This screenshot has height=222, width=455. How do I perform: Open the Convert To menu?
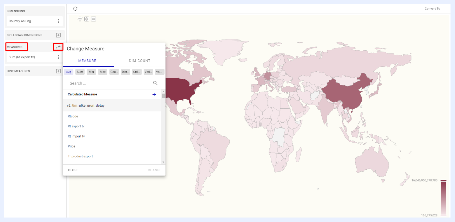(432, 9)
